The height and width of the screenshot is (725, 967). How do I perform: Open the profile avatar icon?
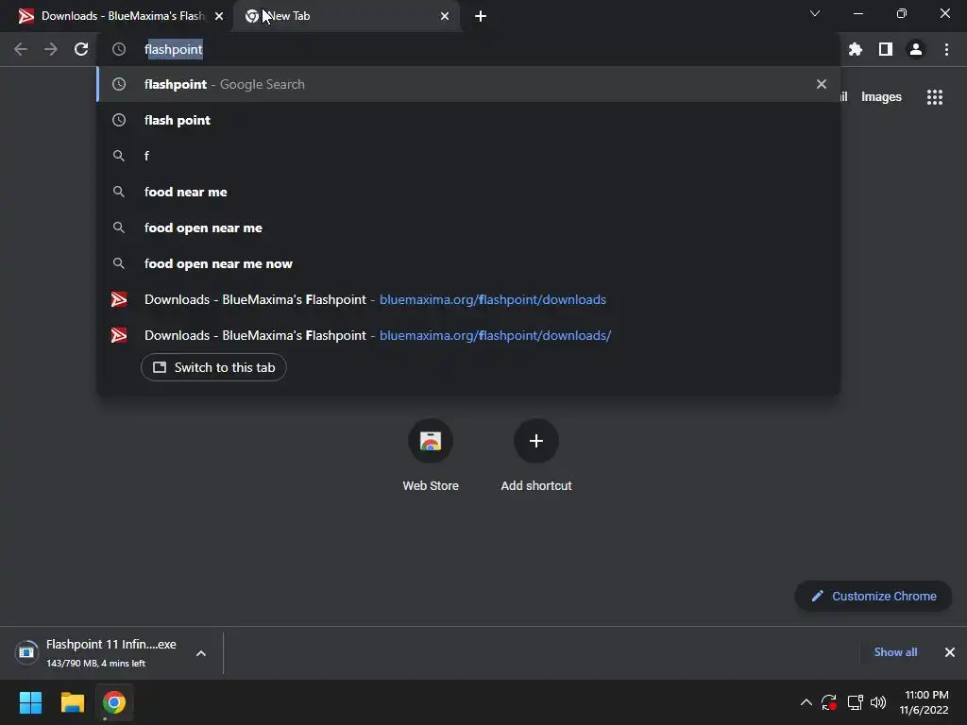[916, 49]
